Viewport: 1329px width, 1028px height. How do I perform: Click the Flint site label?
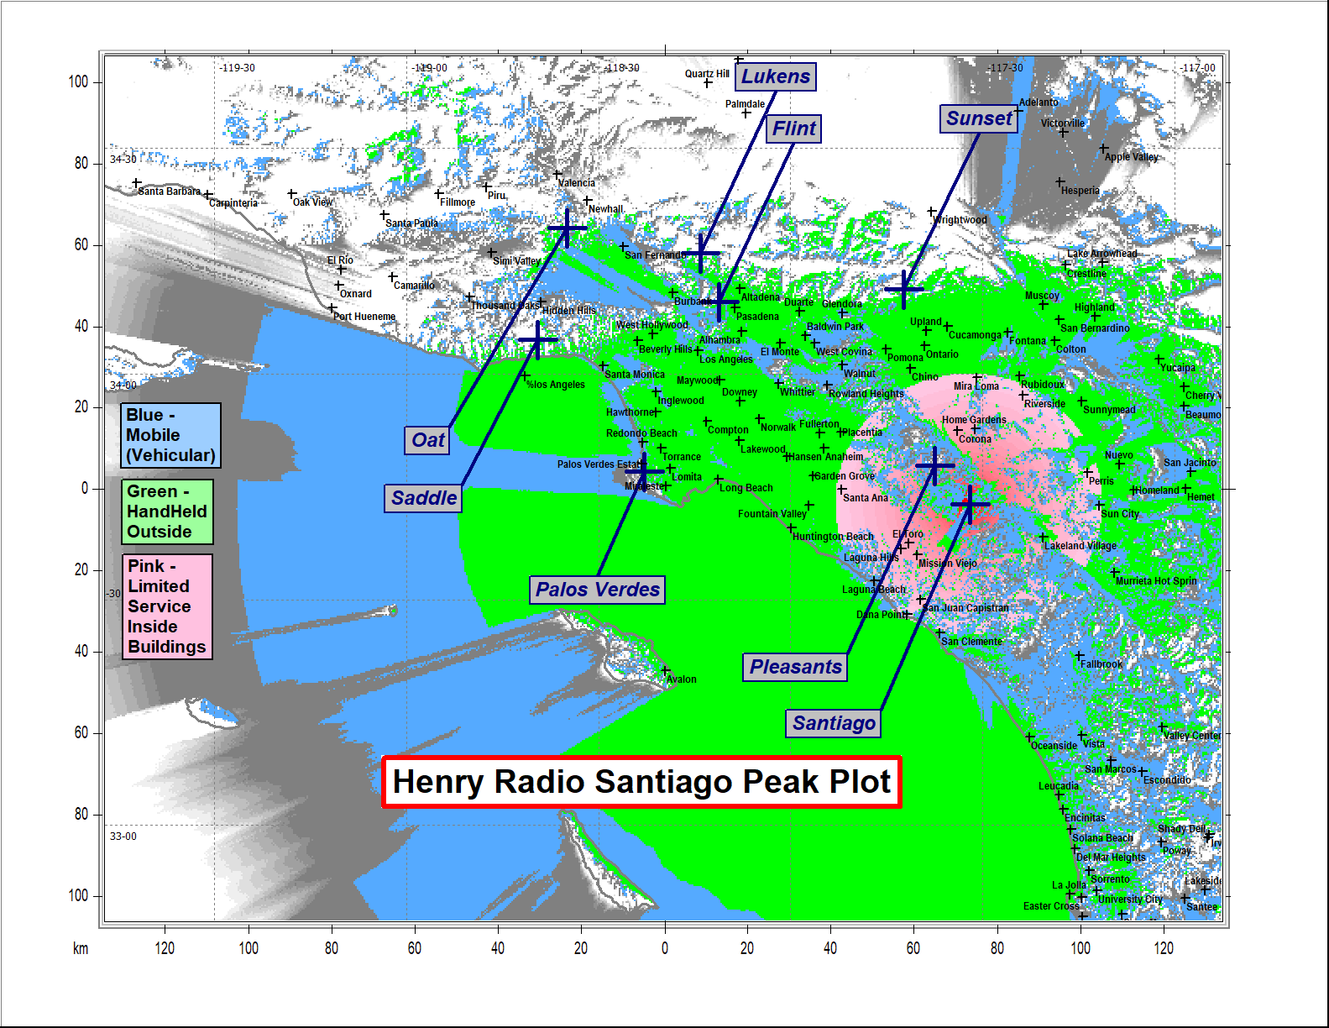point(793,128)
